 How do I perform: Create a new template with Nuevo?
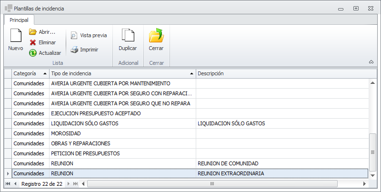click(16, 40)
